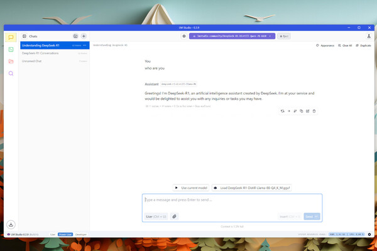Image resolution: width=377 pixels, height=251 pixels.
Task: Attach a file with the paperclip icon
Action: (x=175, y=216)
